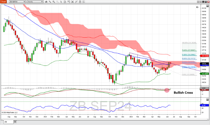Click the 0.00% Fibonacci level label
The image size is (210, 125).
pyautogui.click(x=188, y=75)
